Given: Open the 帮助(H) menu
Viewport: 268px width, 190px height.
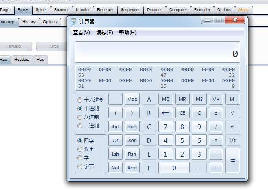Looking at the screenshot, I should (128, 33).
